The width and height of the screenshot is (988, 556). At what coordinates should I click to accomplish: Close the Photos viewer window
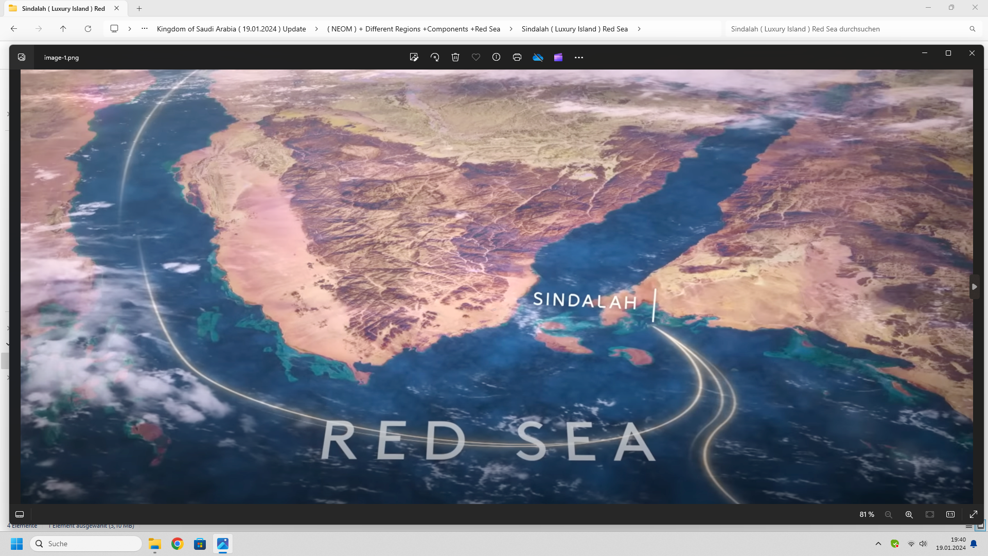972,53
